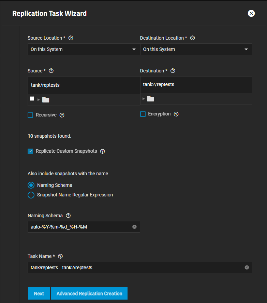Screen dimensions: 267x303
Task: Open help tooltip for Recursive option
Action: tap(62, 115)
